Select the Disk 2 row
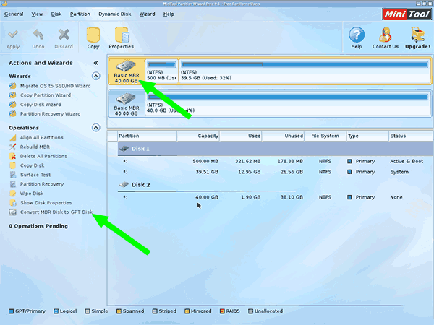The height and width of the screenshot is (325, 434). click(276, 185)
